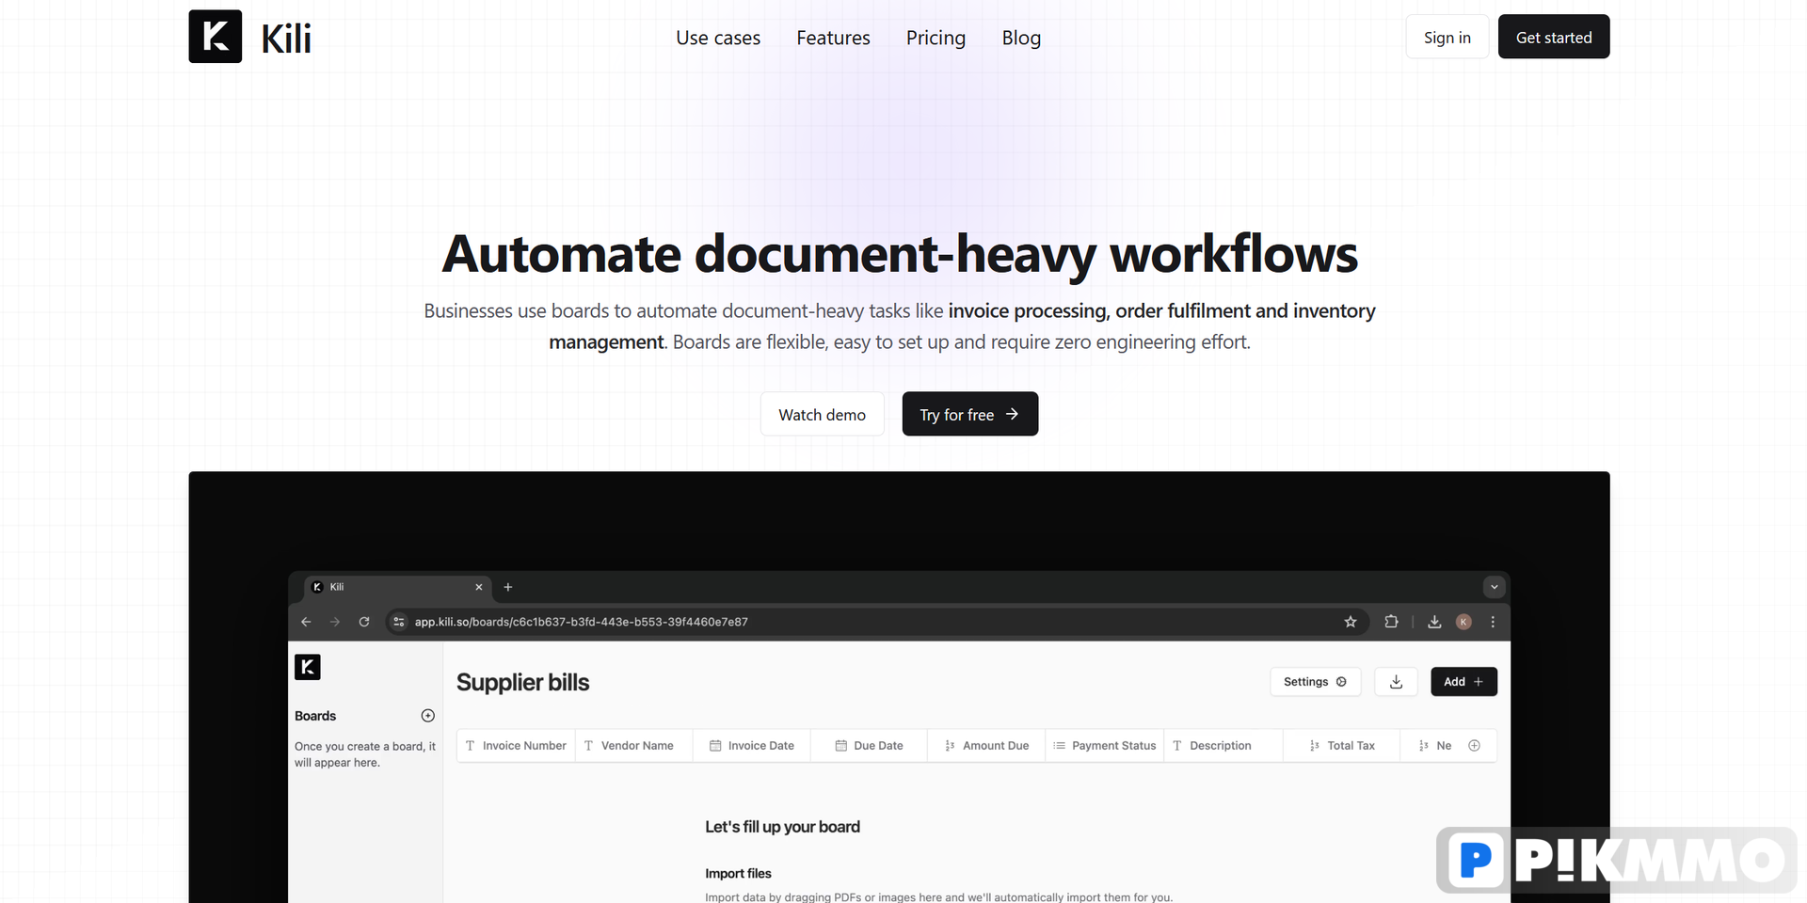Image resolution: width=1807 pixels, height=903 pixels.
Task: Bookmark page with the star icon
Action: coord(1351,622)
